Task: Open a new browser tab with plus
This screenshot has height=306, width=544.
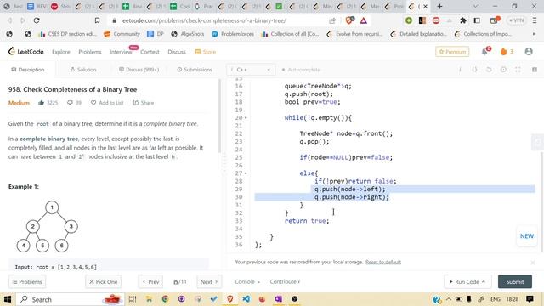Action: click(439, 6)
